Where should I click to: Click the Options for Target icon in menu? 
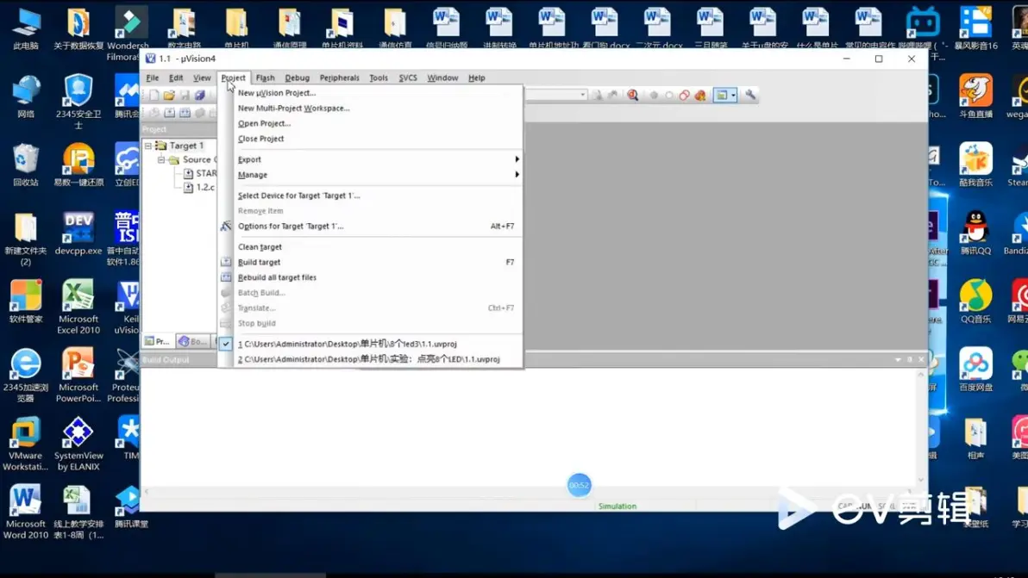click(x=226, y=226)
